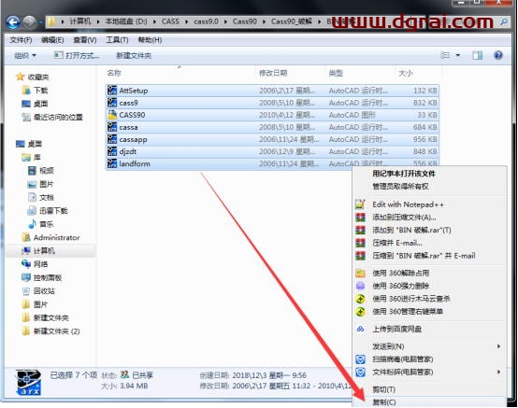Choose 添加到压缩文件(A)... in context menu

404,217
